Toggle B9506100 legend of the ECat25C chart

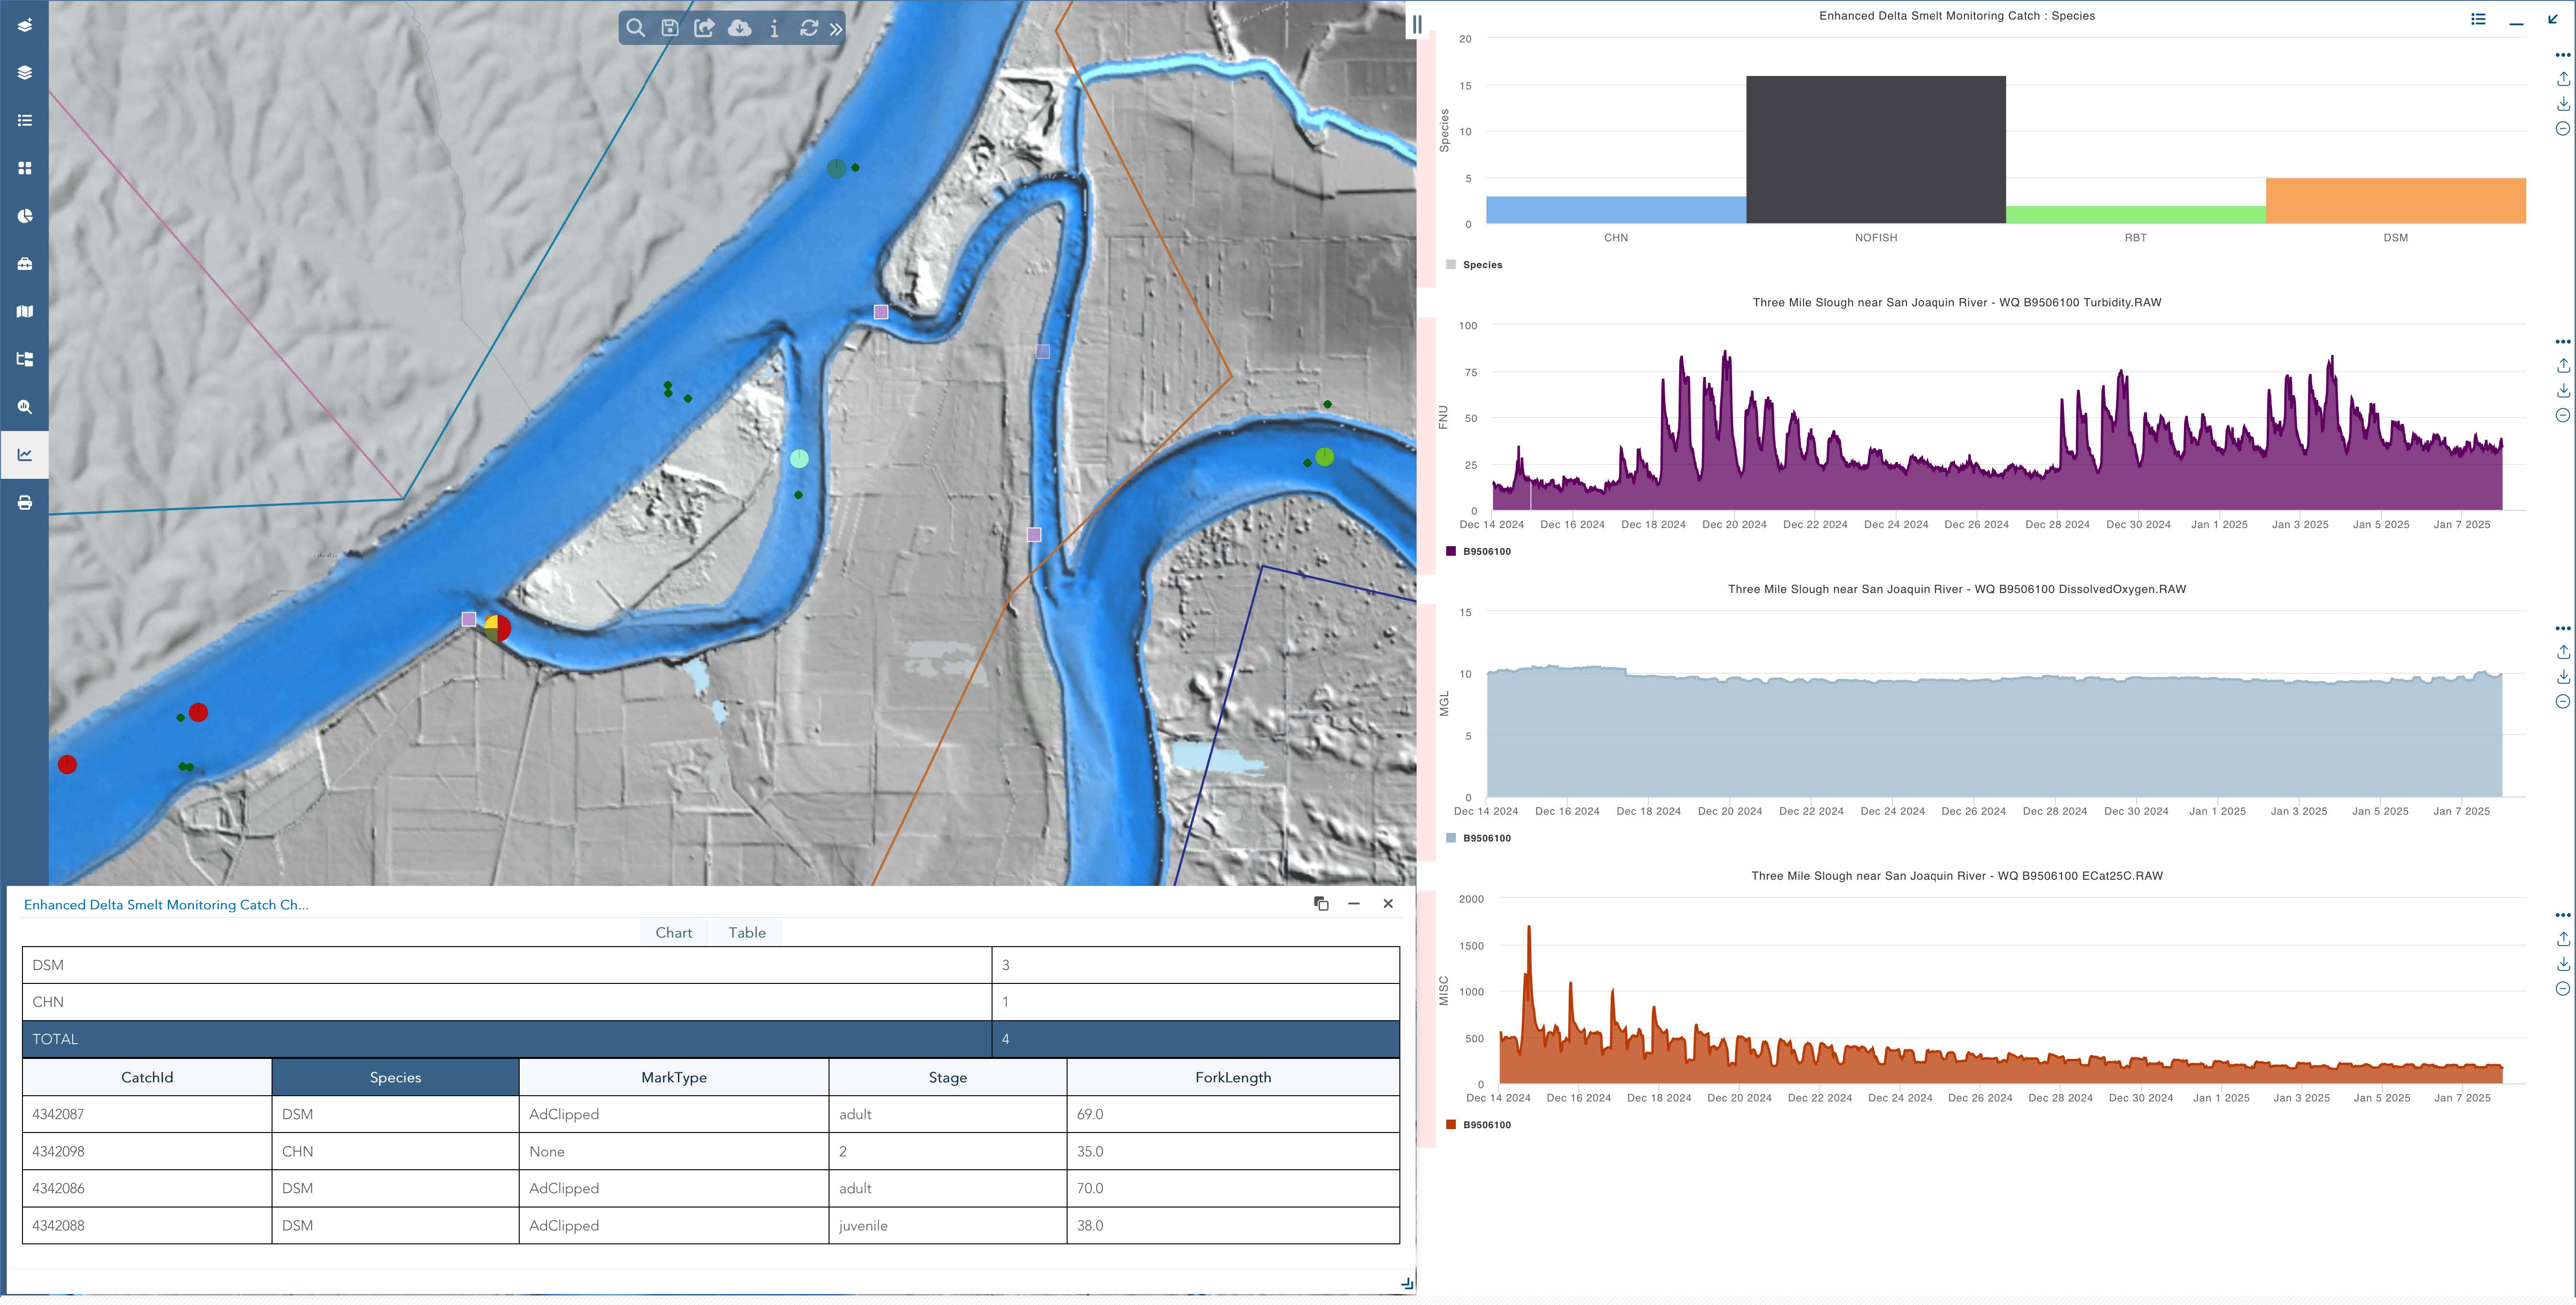coord(1485,1125)
